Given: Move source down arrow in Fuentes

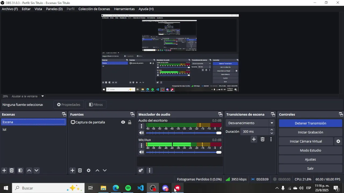Looking at the screenshot, I should point(105,170).
